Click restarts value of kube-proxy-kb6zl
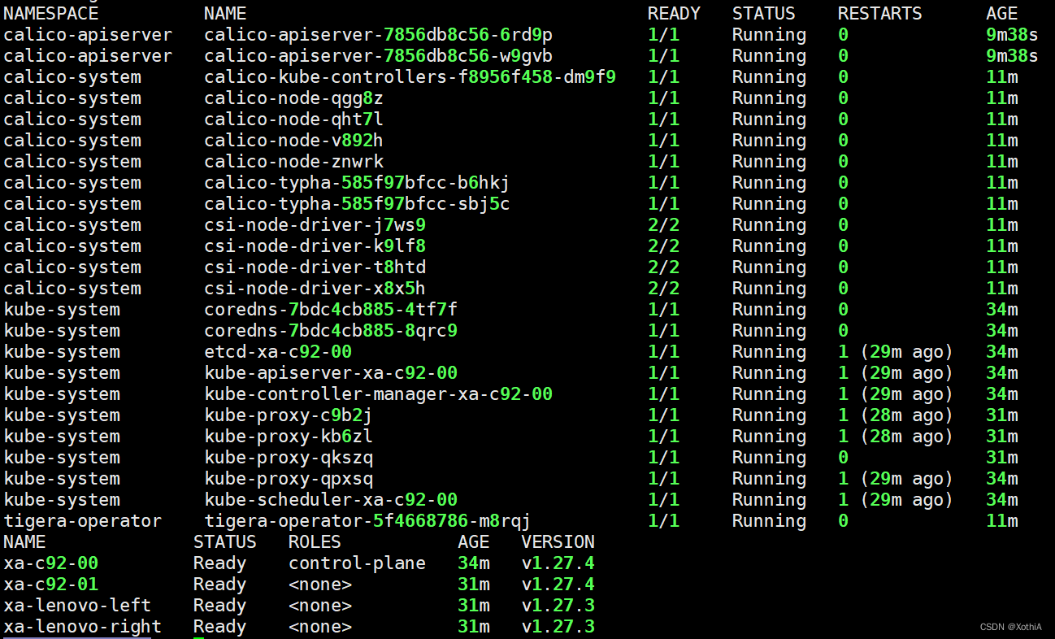The image size is (1055, 639). click(896, 437)
